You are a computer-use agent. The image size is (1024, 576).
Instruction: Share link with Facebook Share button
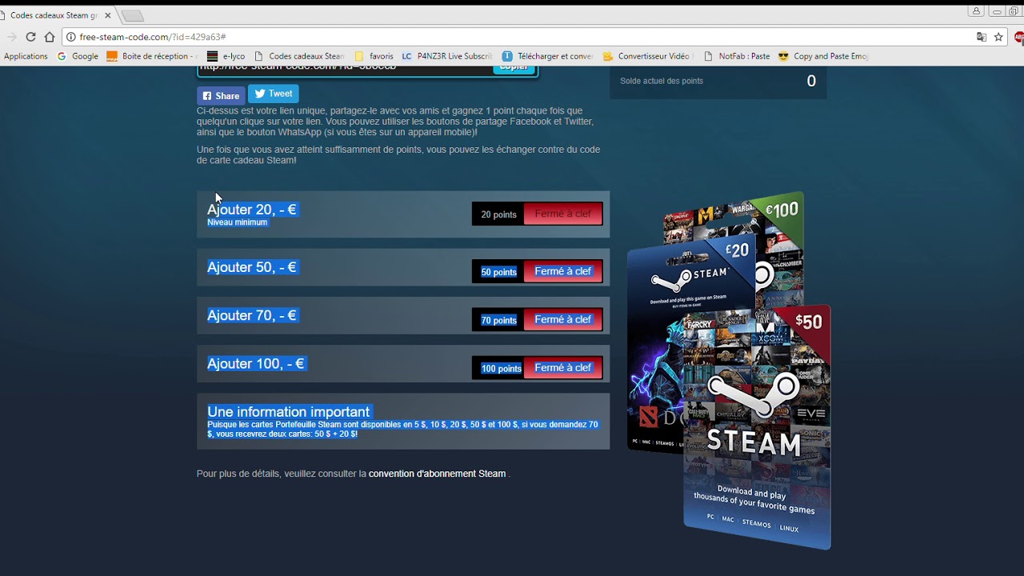pos(221,95)
